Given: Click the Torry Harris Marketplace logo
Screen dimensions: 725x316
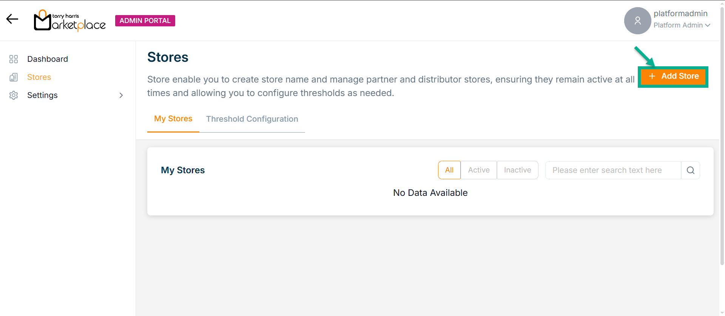Looking at the screenshot, I should [70, 21].
